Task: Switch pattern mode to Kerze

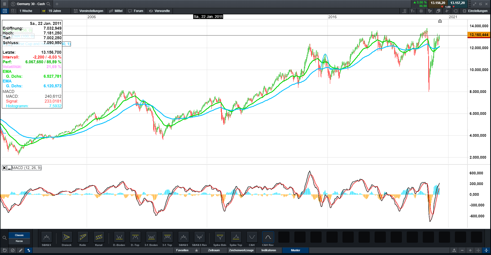Action: [x=19, y=241]
